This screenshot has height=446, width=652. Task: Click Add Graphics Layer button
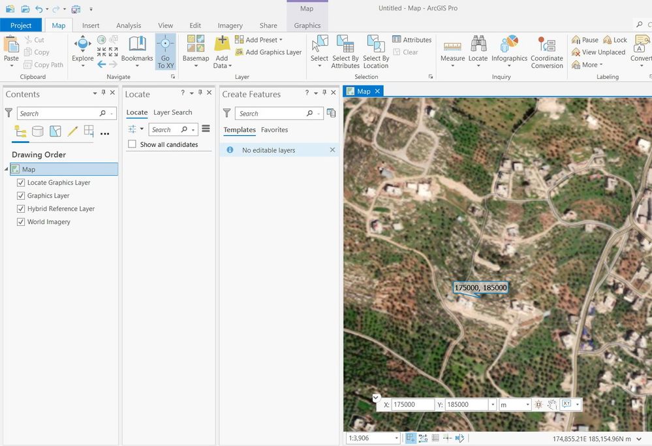[x=268, y=52]
